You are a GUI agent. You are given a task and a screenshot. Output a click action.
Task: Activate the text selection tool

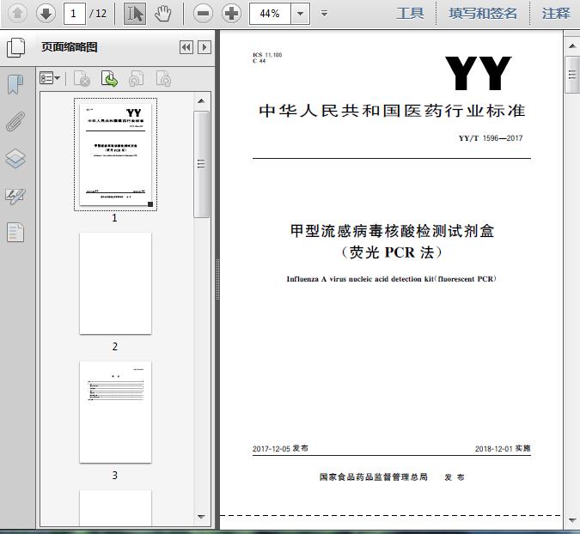click(x=135, y=13)
